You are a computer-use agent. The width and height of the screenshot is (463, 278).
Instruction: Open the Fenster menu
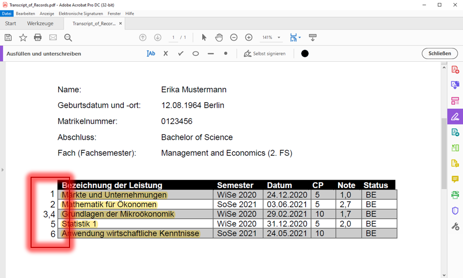tap(114, 14)
